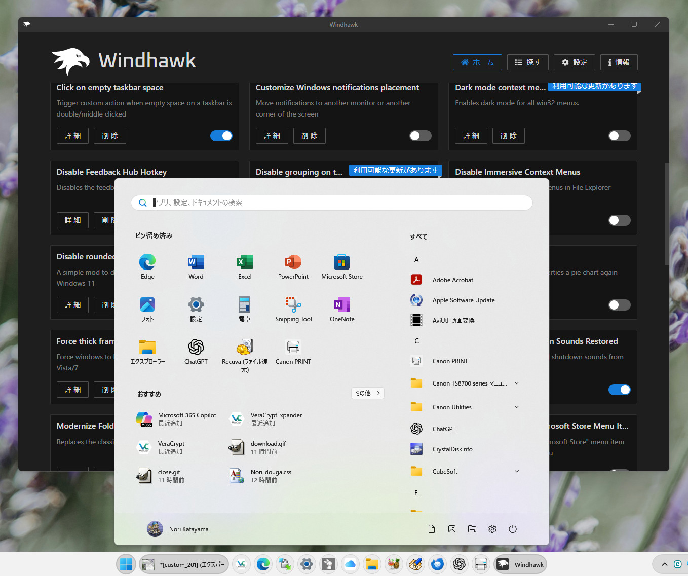Screen dimensions: 688x576
Task: Show tray hidden icons chevron
Action: 664,564
